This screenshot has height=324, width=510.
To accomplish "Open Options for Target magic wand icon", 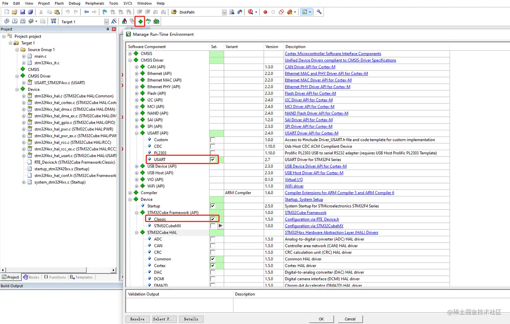I will (x=114, y=22).
